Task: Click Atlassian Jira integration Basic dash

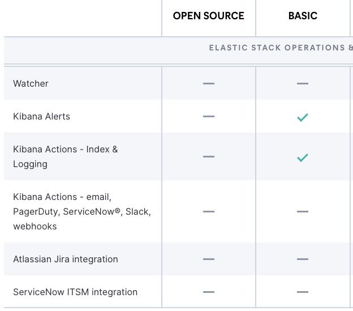Action: 303,259
